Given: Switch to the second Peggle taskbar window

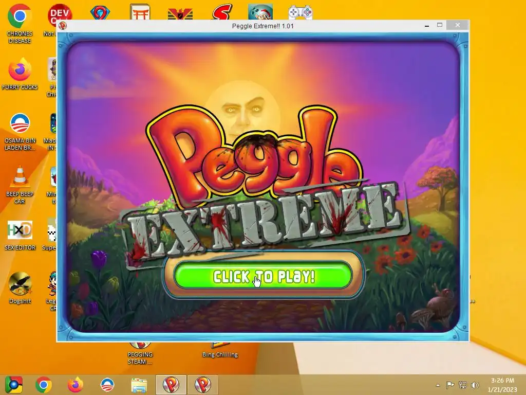Looking at the screenshot, I should point(202,385).
